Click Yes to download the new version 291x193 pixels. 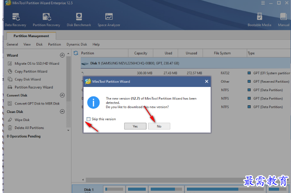(135, 126)
